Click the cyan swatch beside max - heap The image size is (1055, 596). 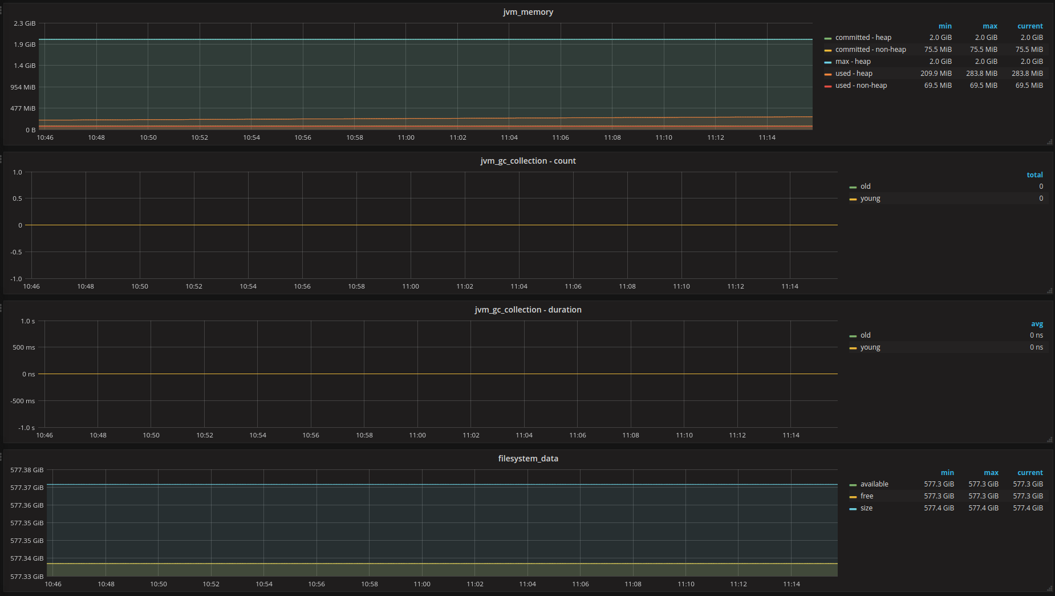point(828,62)
